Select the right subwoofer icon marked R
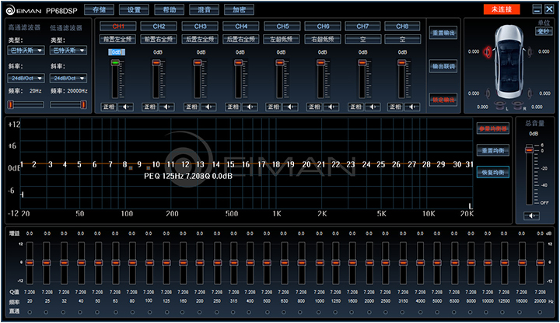The height and width of the screenshot is (323, 560). coord(517,105)
